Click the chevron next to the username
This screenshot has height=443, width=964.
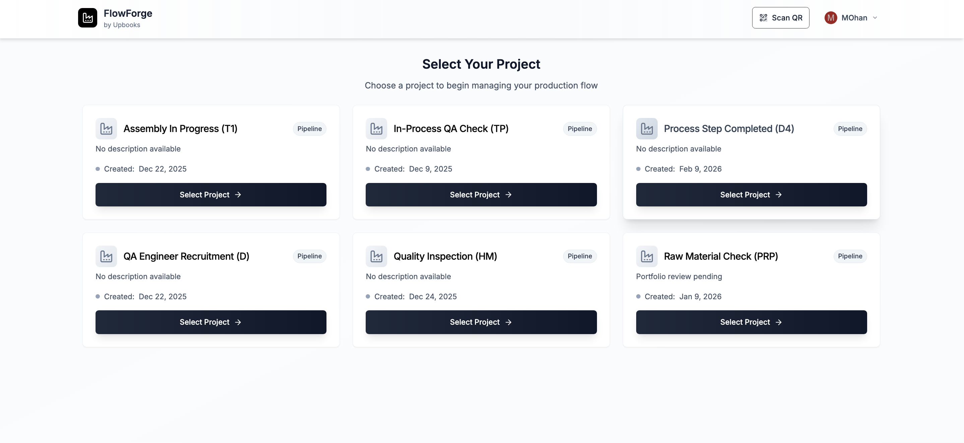[875, 17]
